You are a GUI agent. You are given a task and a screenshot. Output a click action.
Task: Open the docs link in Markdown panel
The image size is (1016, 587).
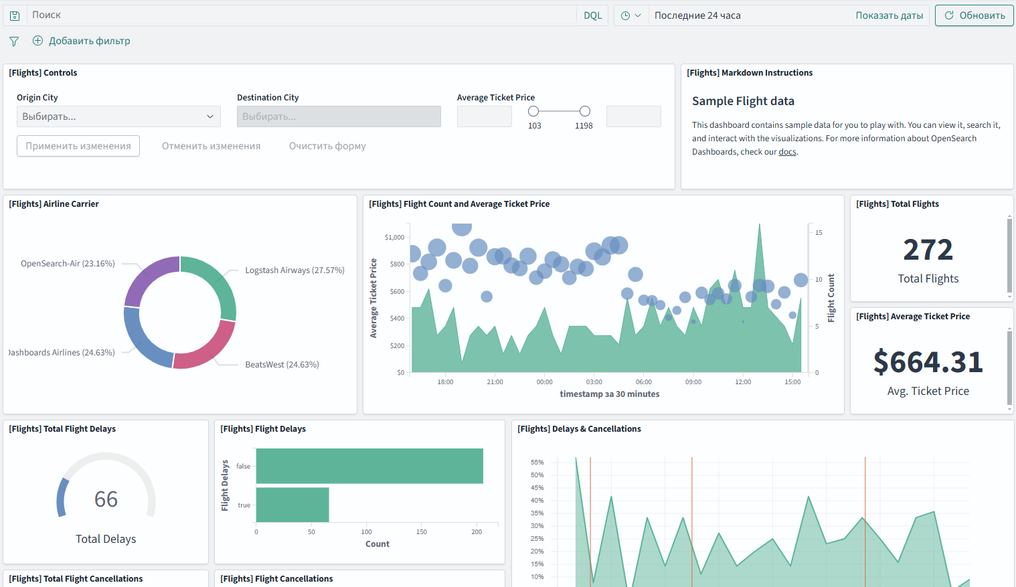pyautogui.click(x=787, y=152)
